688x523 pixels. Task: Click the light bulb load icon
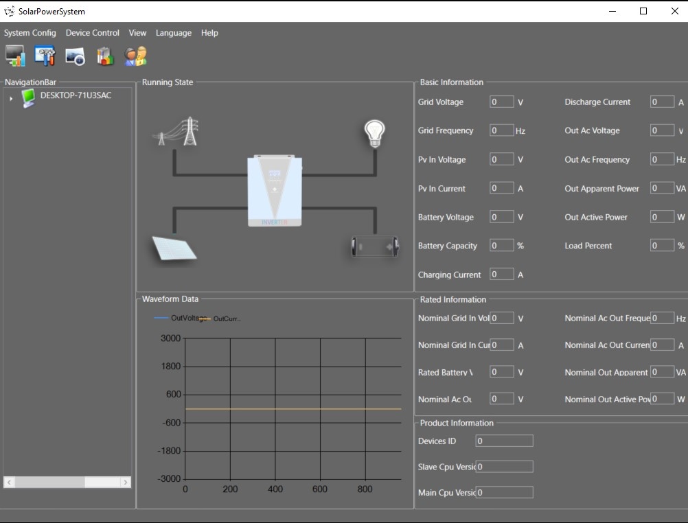(374, 133)
